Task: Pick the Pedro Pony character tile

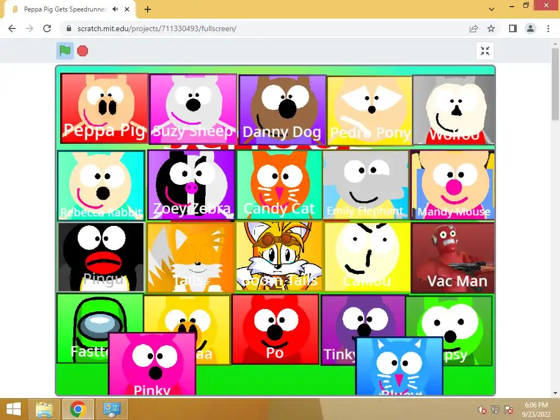Action: click(x=370, y=111)
